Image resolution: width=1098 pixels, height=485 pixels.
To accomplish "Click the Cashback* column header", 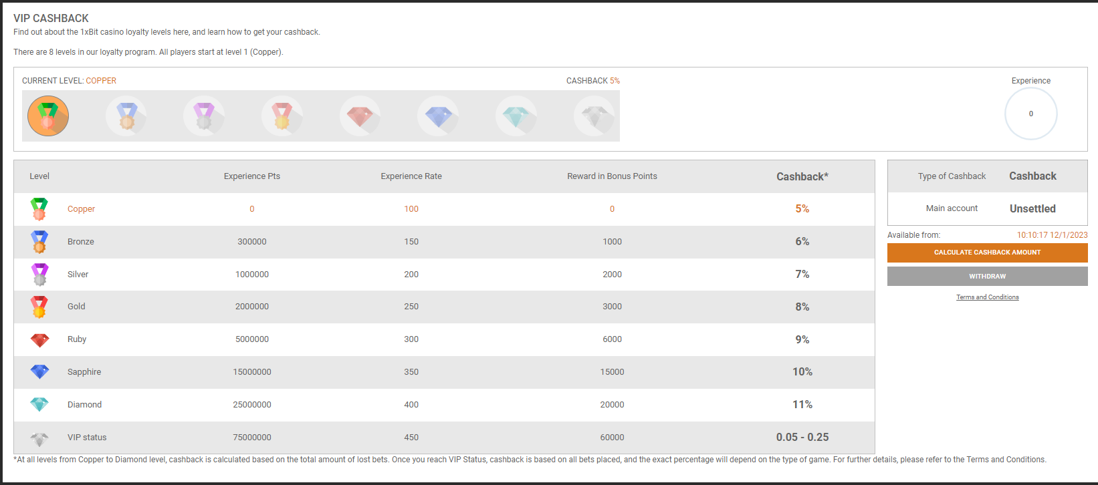I will [802, 176].
